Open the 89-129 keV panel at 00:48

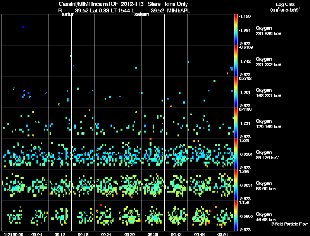click(200, 153)
